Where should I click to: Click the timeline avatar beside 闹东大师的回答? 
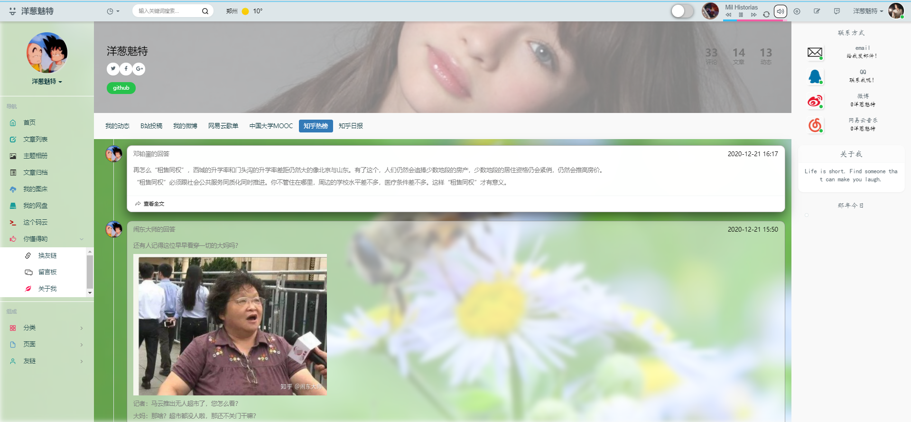pos(114,229)
